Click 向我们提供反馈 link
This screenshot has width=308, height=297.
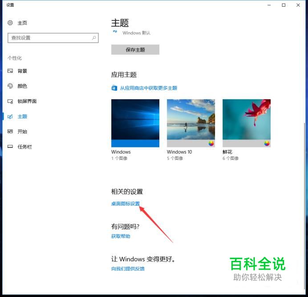point(128,269)
